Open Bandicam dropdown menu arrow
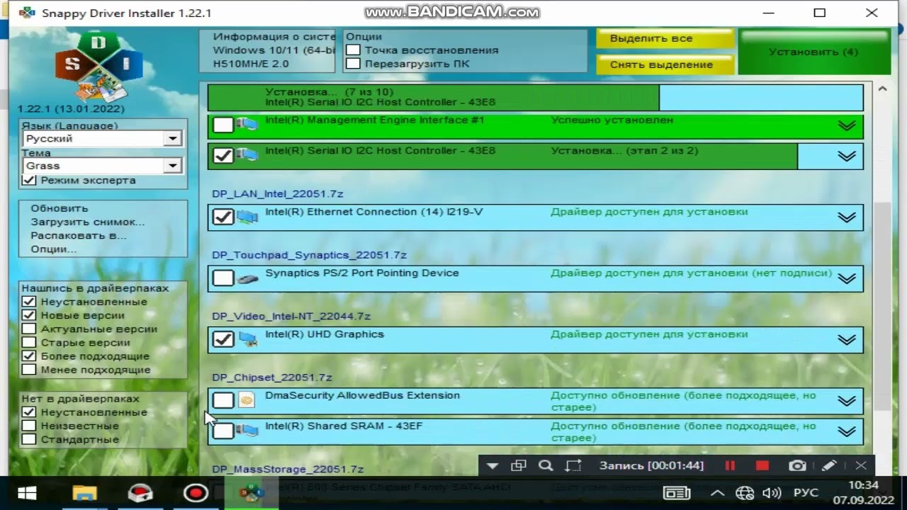The image size is (907, 510). point(492,465)
